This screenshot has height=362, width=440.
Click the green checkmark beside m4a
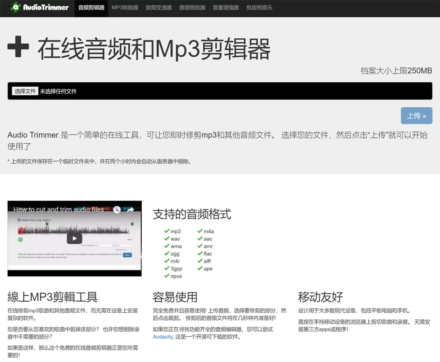200,231
